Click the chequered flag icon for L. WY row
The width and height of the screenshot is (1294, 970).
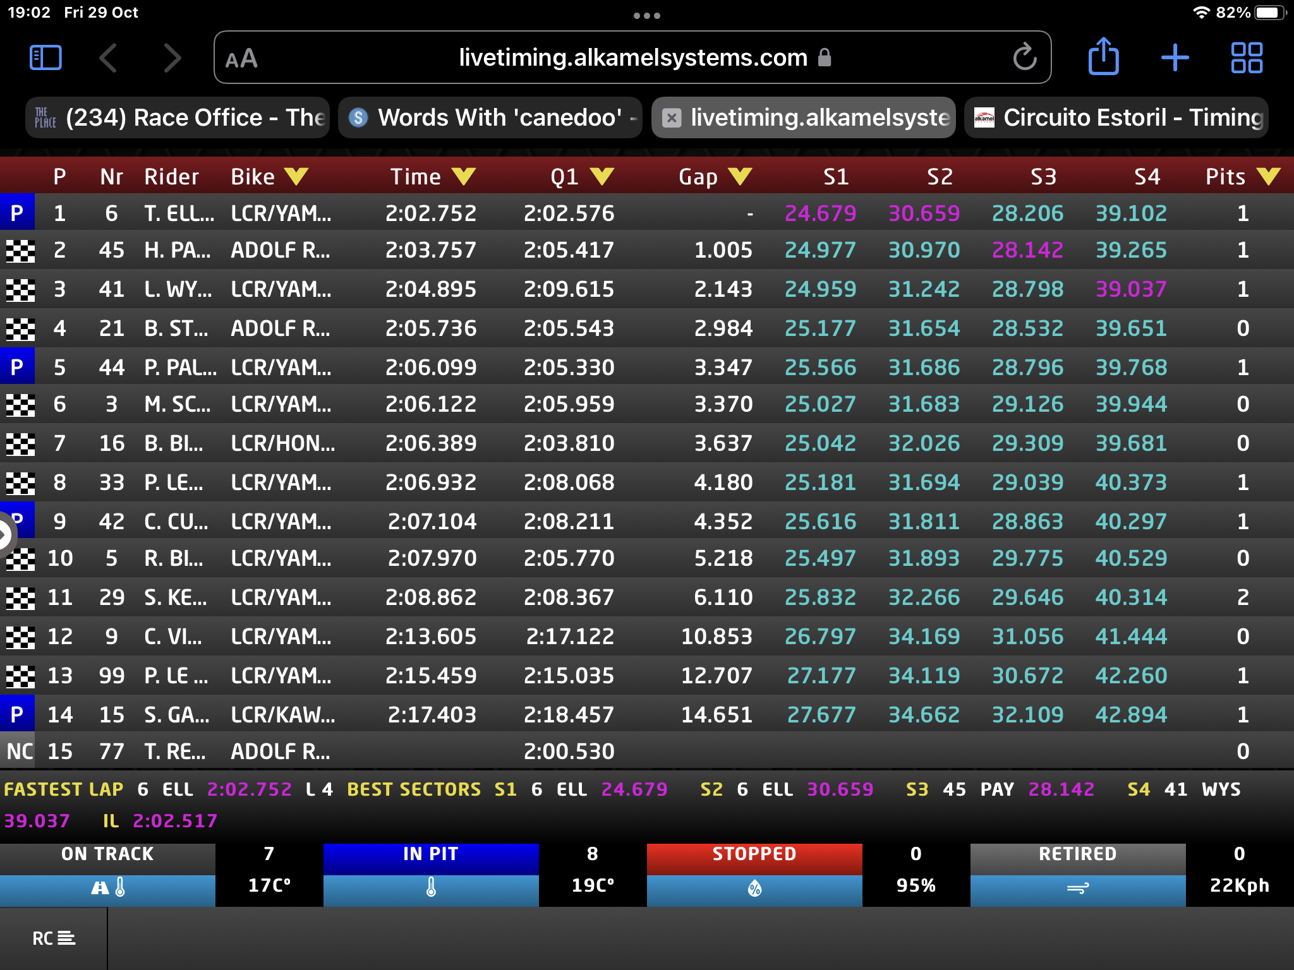pos(20,290)
